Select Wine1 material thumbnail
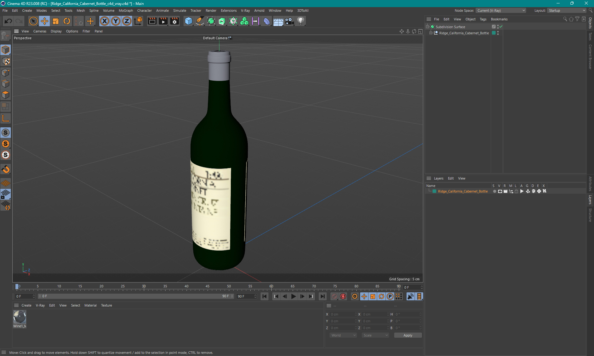Image resolution: width=594 pixels, height=356 pixels. [x=19, y=317]
